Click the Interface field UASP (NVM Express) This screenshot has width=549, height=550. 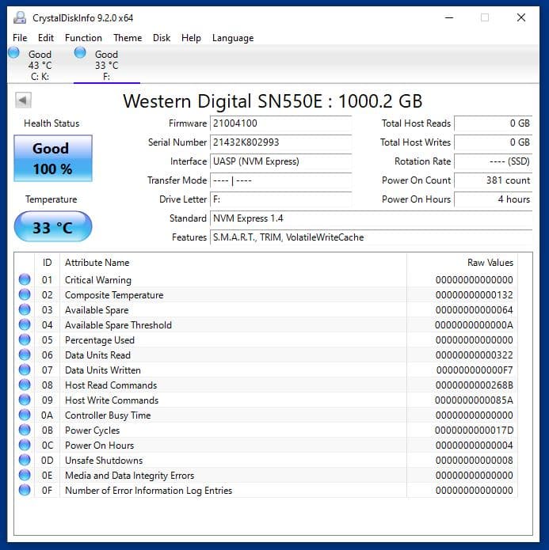point(281,161)
